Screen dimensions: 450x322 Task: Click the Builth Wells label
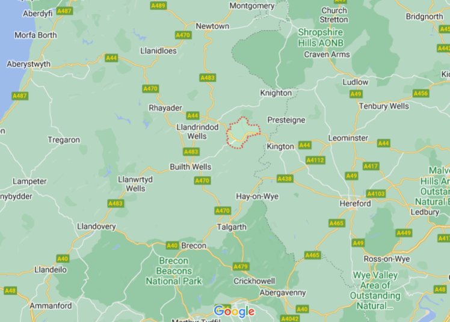(x=191, y=167)
